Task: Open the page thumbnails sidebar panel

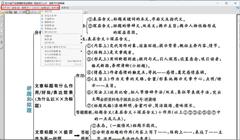Action: (x=2, y=26)
